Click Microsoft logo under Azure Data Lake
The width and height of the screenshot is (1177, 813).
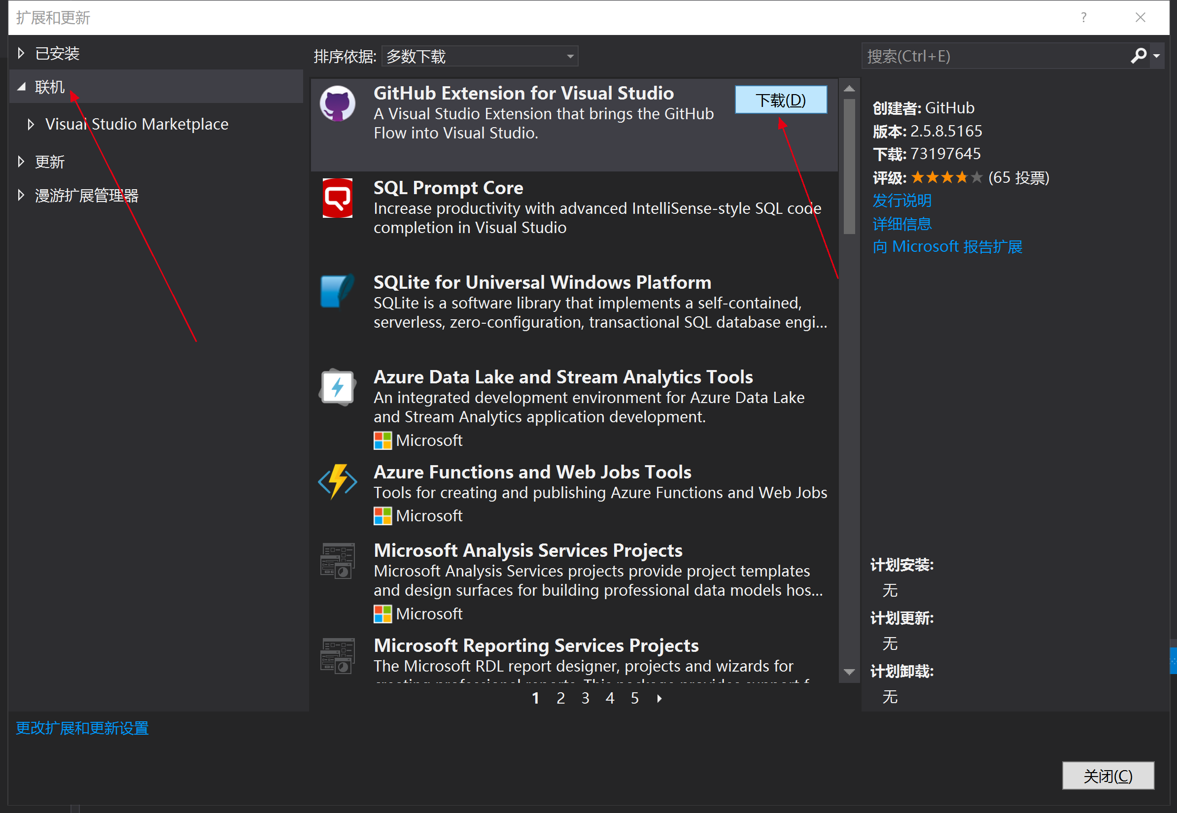tap(382, 440)
